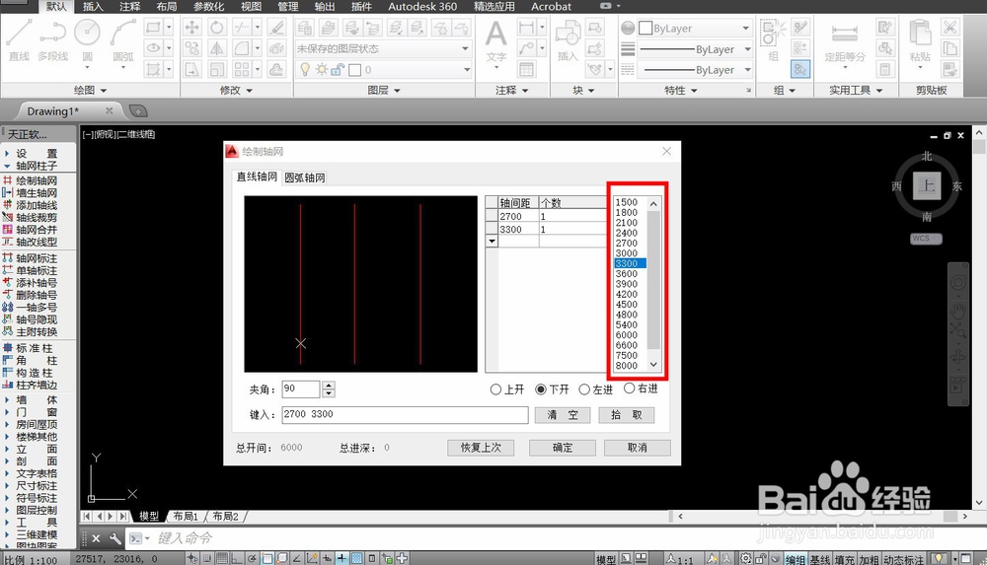987x565 pixels.
Task: Expand the 图层 panel dropdown
Action: 384,91
